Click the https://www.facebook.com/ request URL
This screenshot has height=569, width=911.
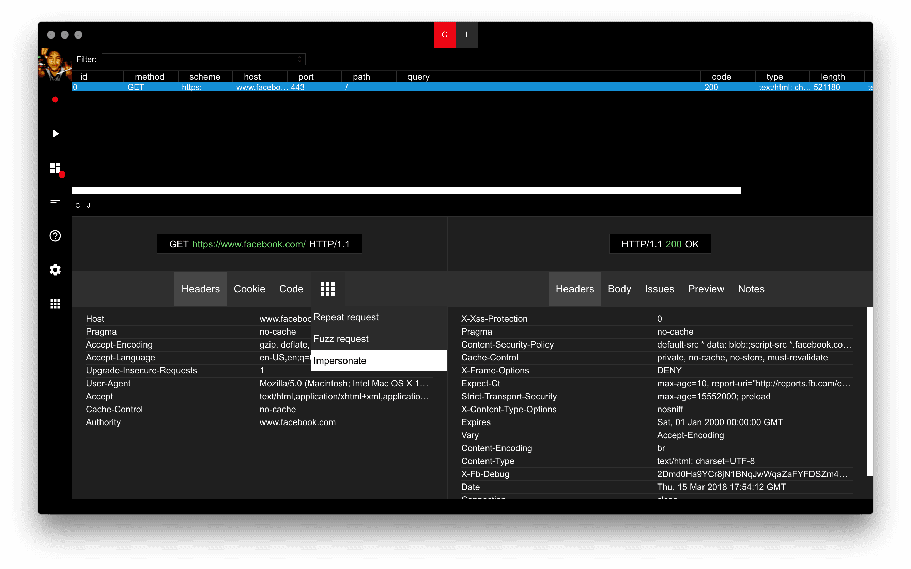coord(249,244)
